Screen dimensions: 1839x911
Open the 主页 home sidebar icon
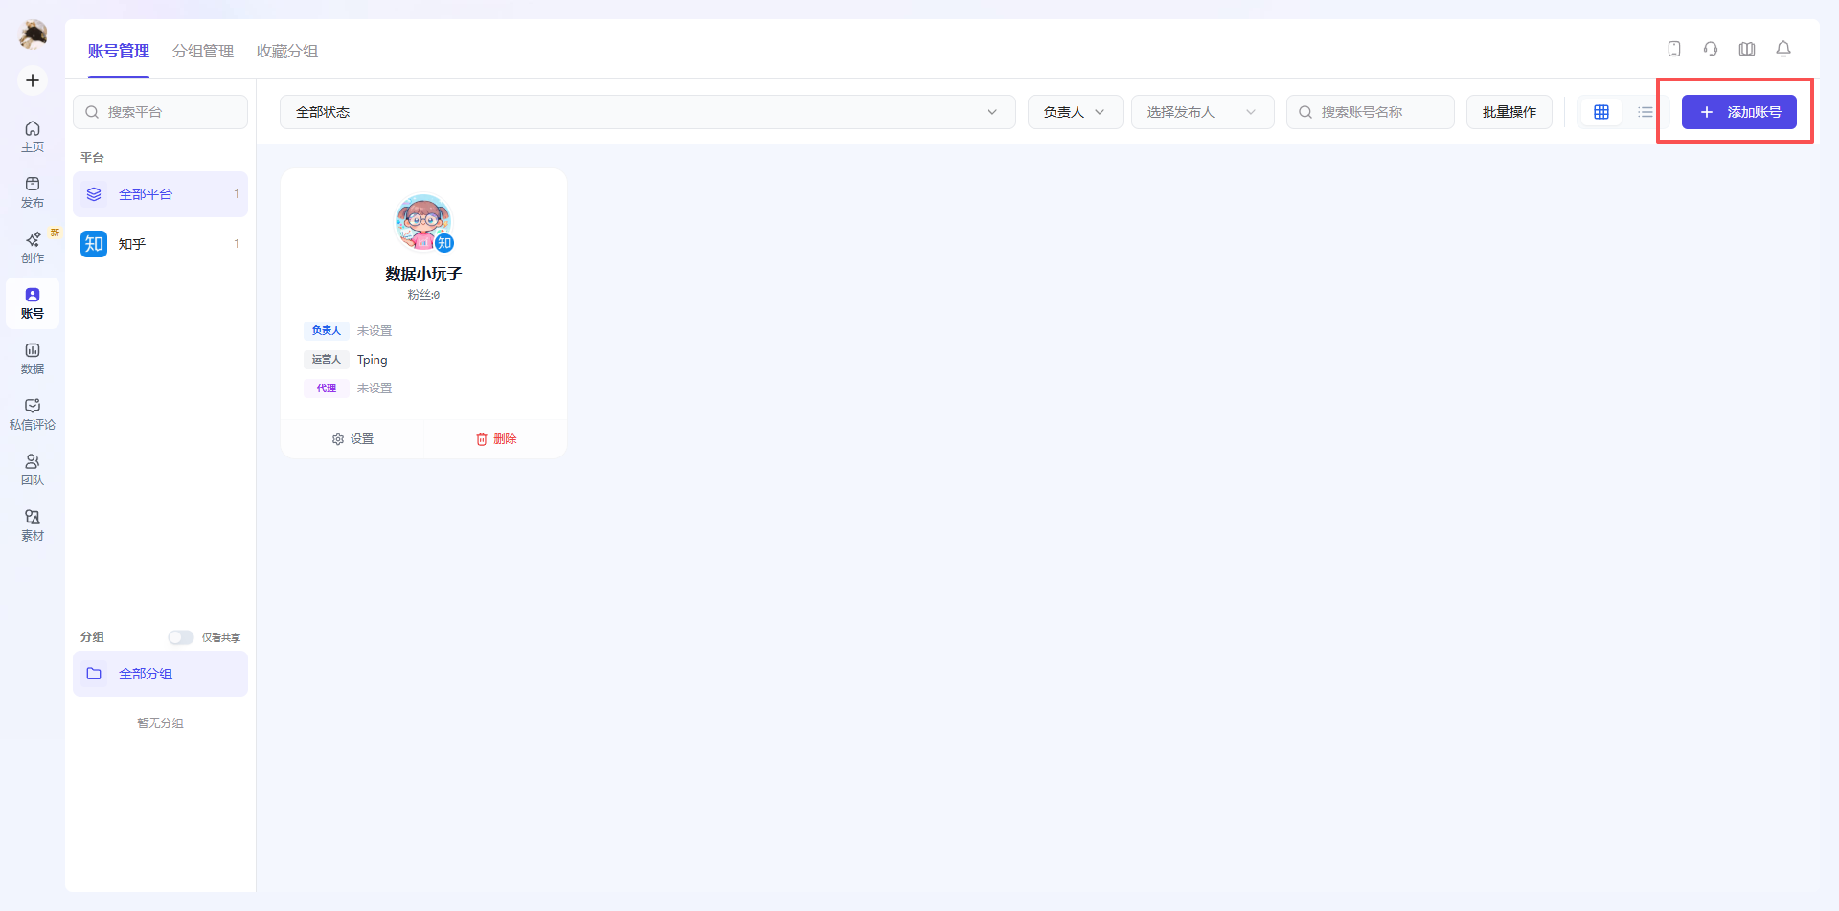pos(33,137)
